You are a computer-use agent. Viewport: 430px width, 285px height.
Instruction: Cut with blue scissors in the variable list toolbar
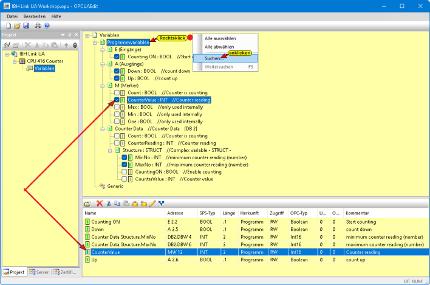[109, 204]
